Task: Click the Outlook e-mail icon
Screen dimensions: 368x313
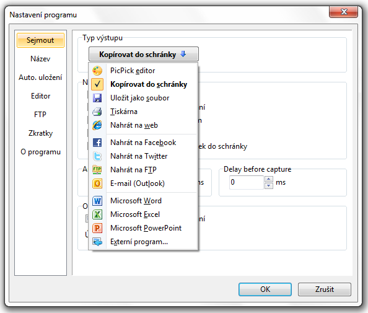Action: (x=97, y=183)
